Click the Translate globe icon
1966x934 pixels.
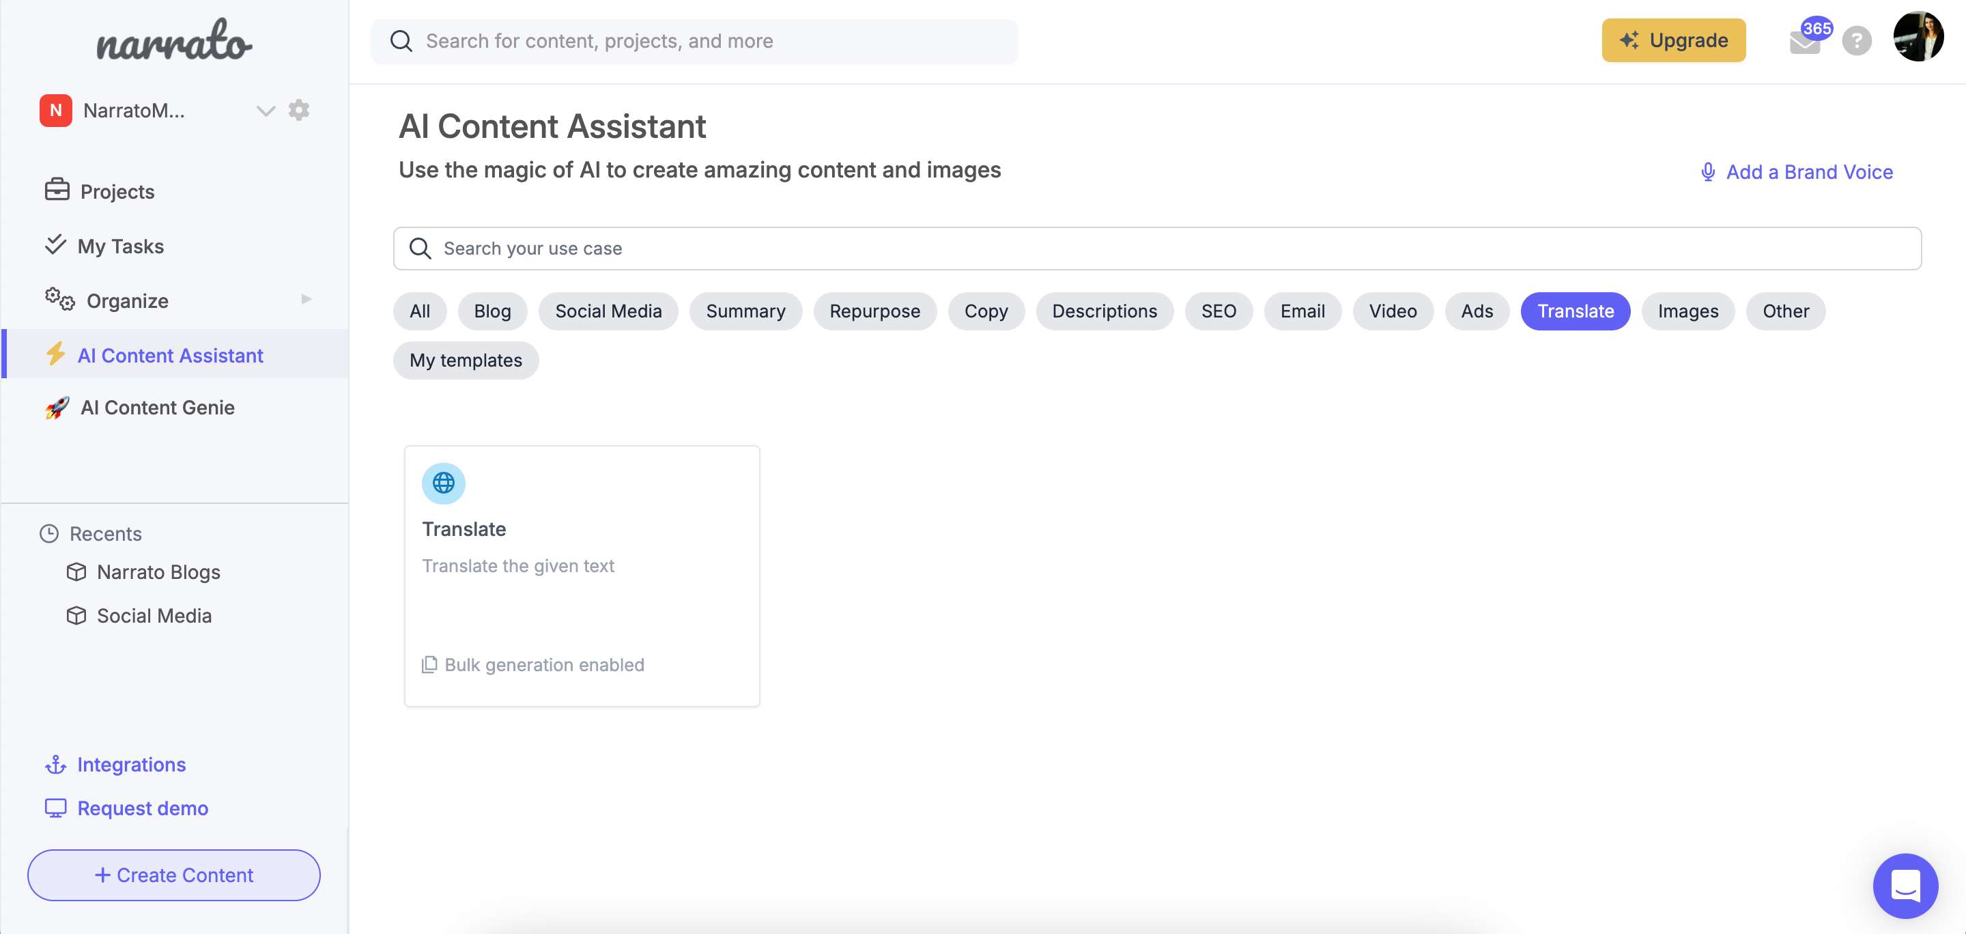tap(444, 482)
